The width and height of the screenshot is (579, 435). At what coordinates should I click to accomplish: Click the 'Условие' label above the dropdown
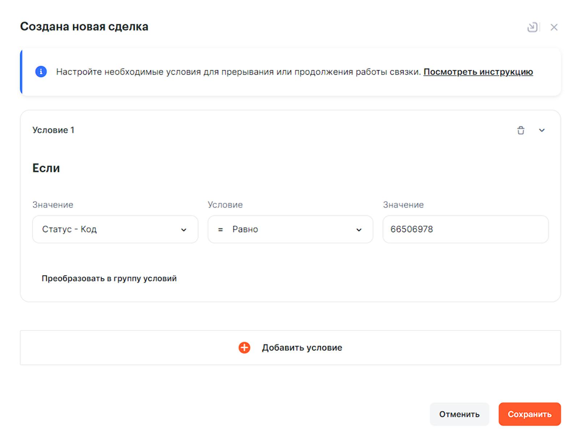pos(225,205)
